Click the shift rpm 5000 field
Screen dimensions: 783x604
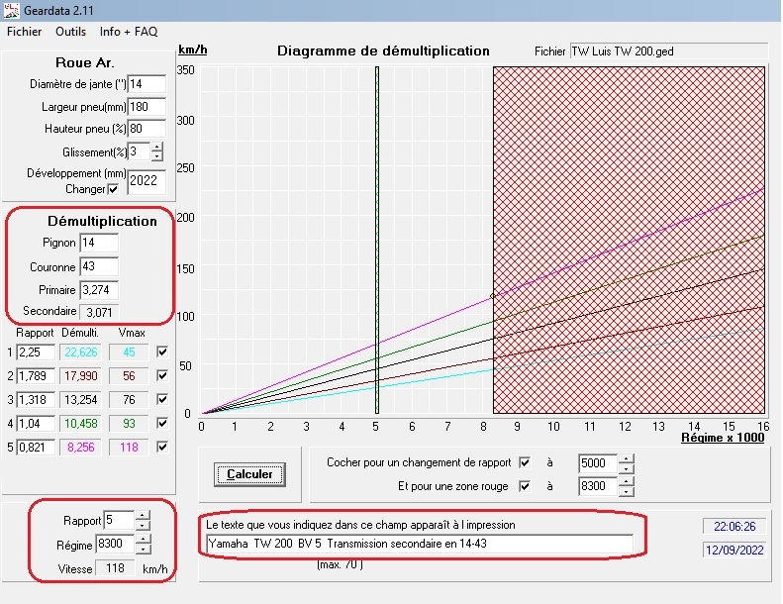click(x=598, y=463)
